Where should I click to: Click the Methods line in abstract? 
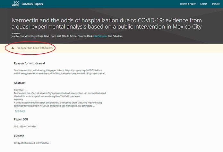pyautogui.click(x=19, y=99)
